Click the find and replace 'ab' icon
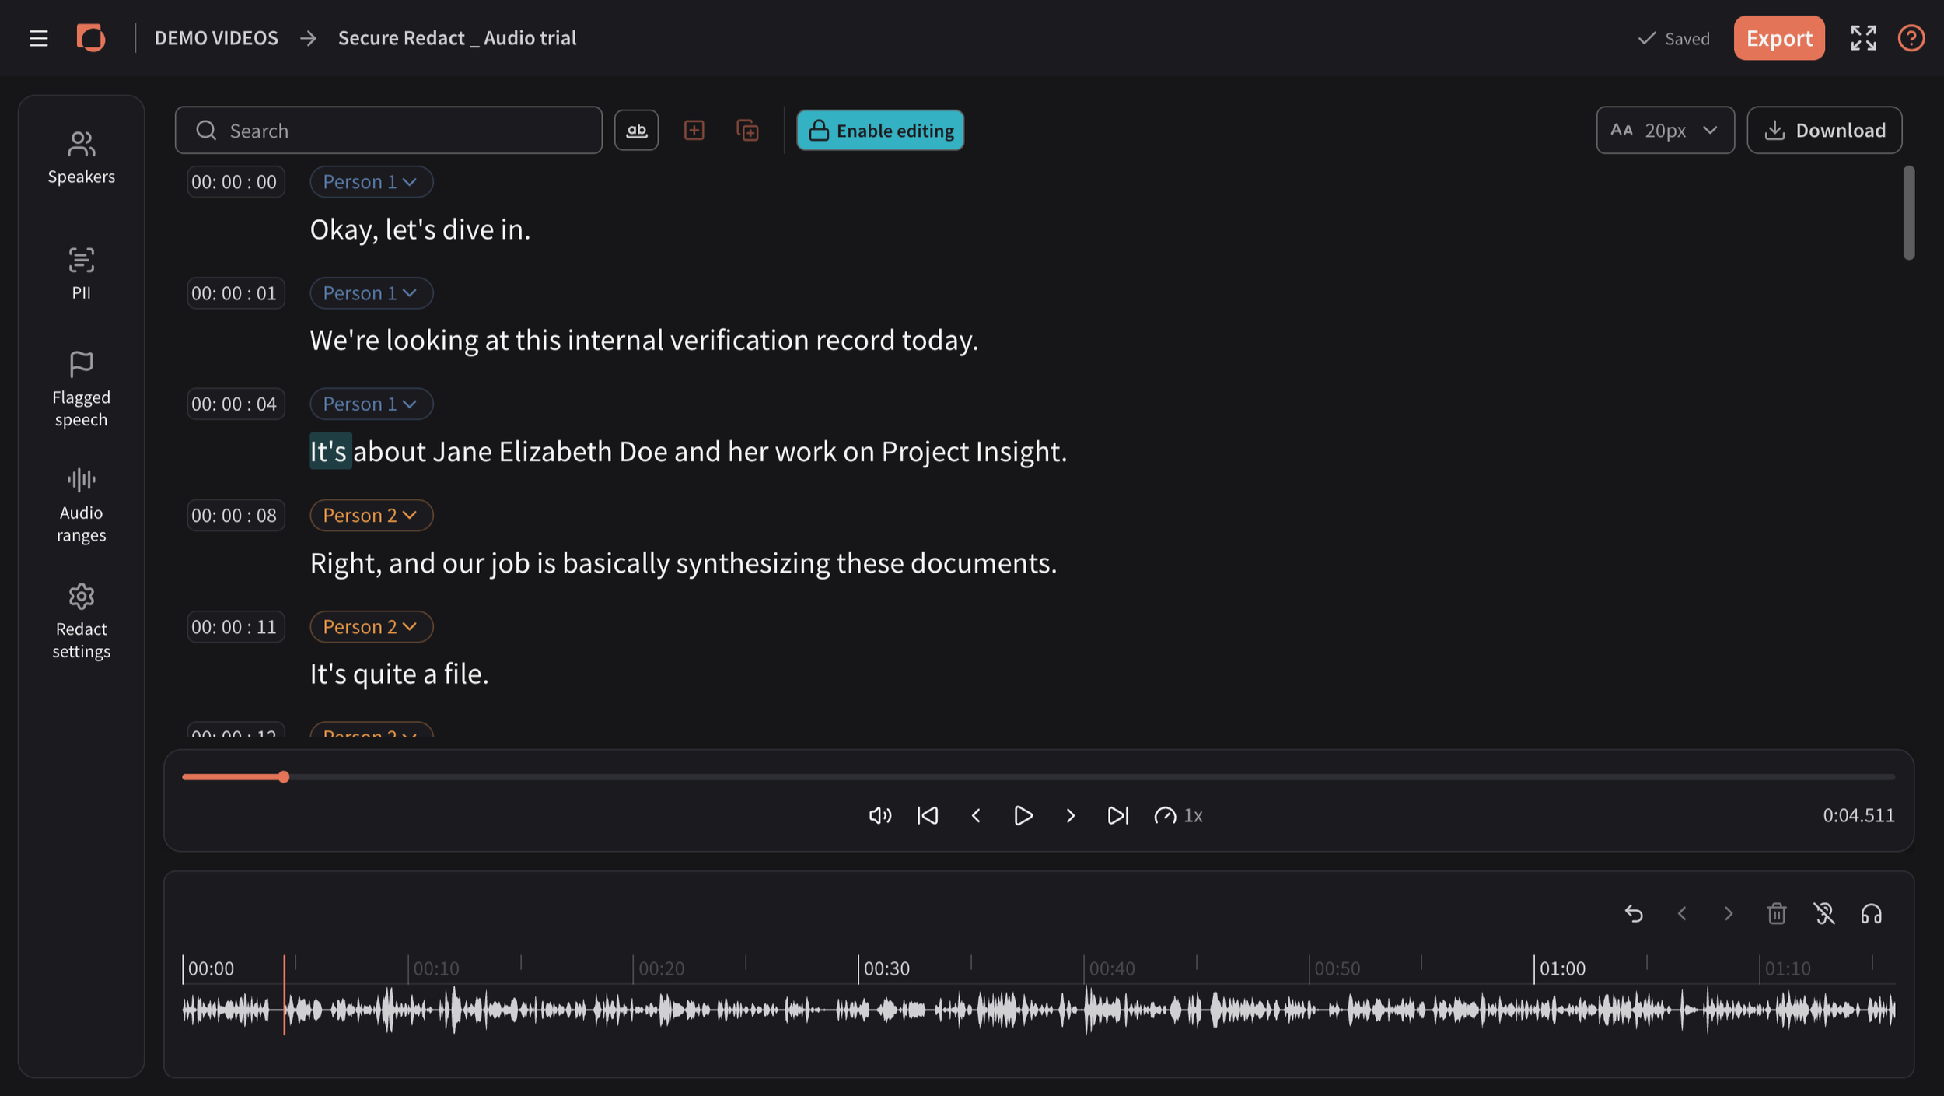 636,130
